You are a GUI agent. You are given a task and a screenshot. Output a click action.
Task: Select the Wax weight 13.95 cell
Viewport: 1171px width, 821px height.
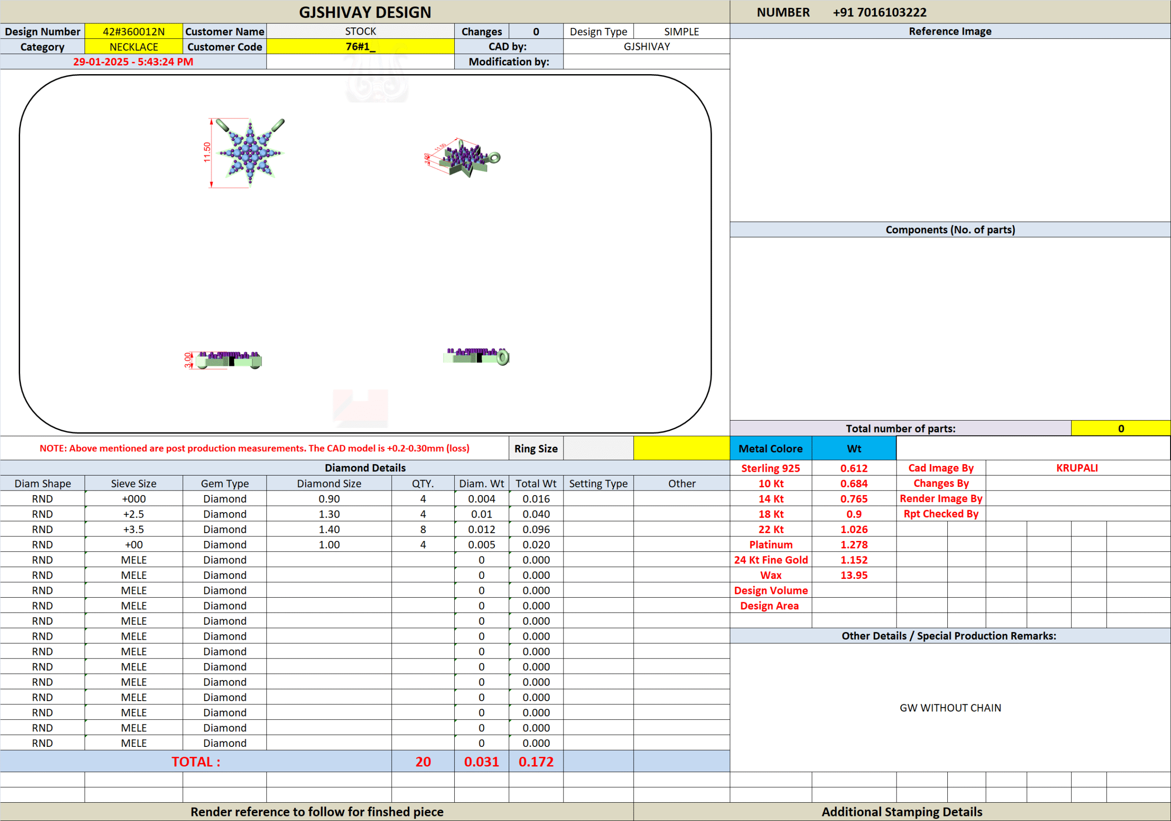[853, 575]
